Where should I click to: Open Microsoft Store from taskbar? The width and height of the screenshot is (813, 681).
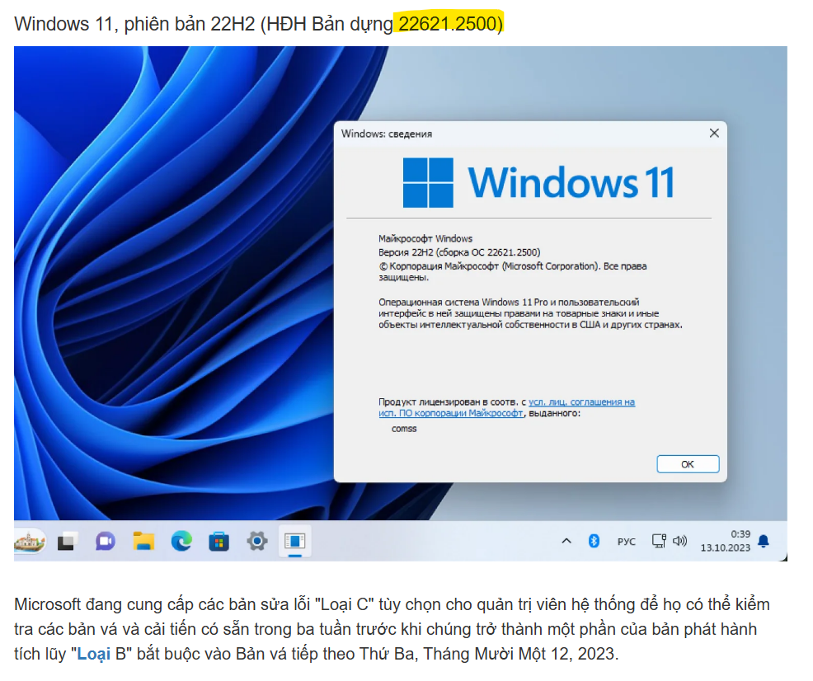[x=219, y=542]
